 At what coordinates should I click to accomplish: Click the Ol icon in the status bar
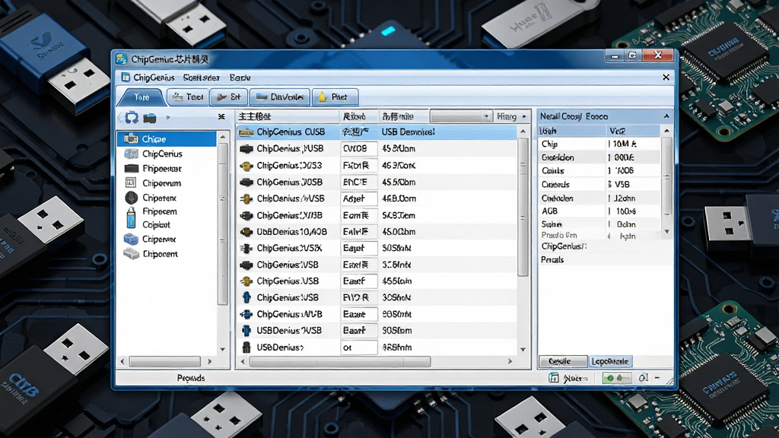coord(643,378)
